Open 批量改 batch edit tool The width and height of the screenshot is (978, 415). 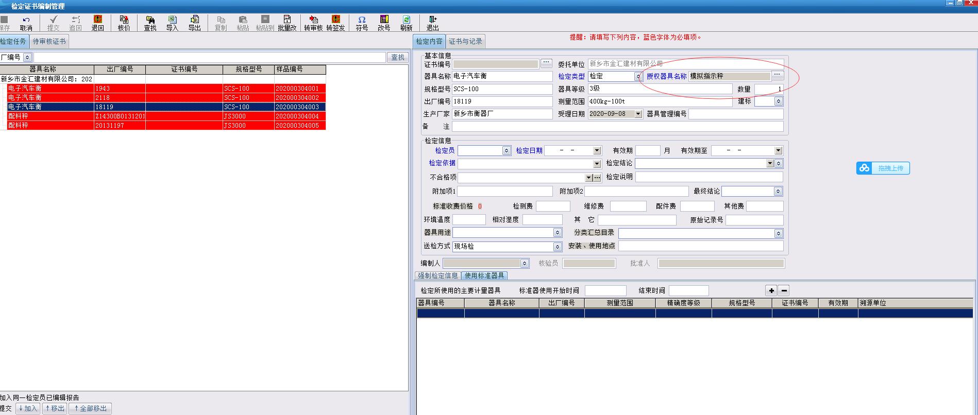(x=287, y=23)
